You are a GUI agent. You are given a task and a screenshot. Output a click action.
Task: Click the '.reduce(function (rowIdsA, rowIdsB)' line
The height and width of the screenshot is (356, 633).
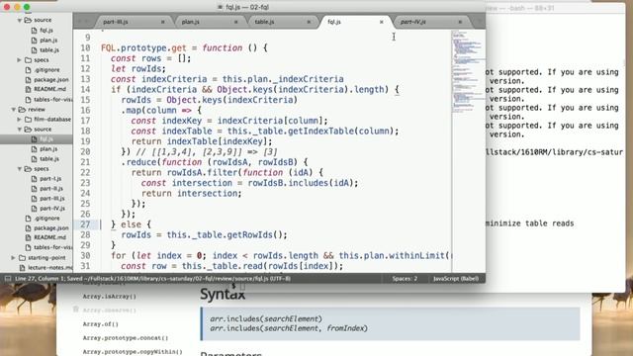215,162
